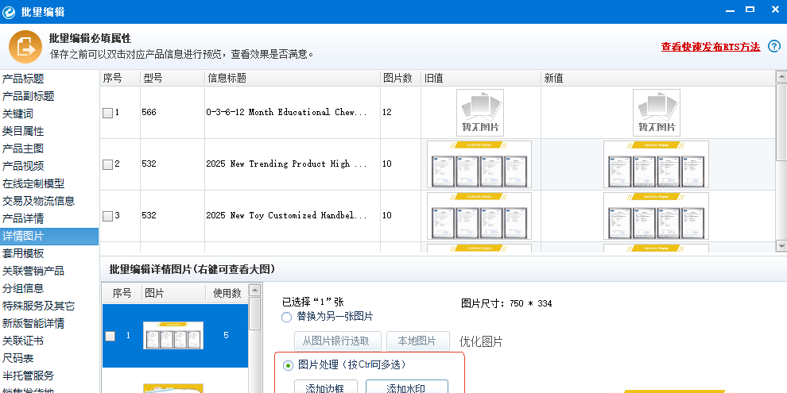Screen dimensions: 787x393
Task: Sort table by 图片数 column header
Action: pos(397,78)
